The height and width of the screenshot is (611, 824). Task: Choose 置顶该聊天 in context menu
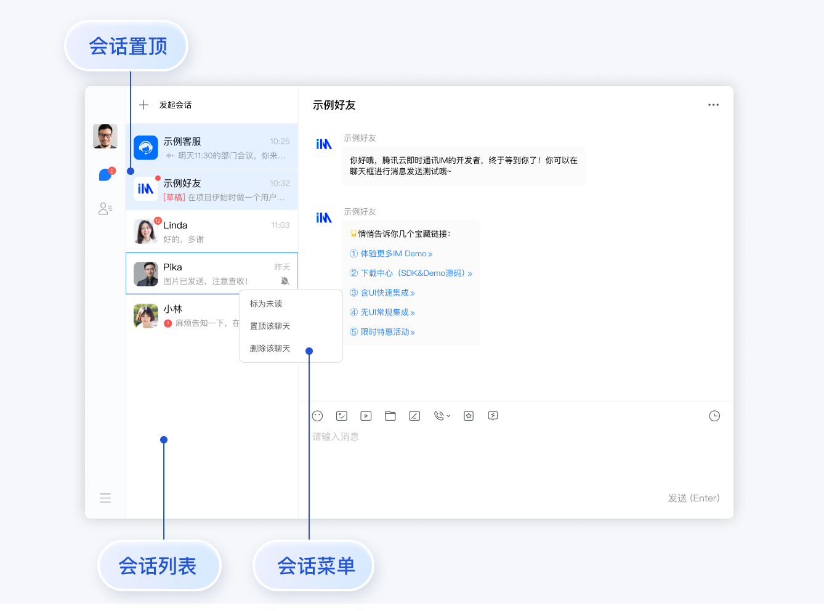coord(270,326)
